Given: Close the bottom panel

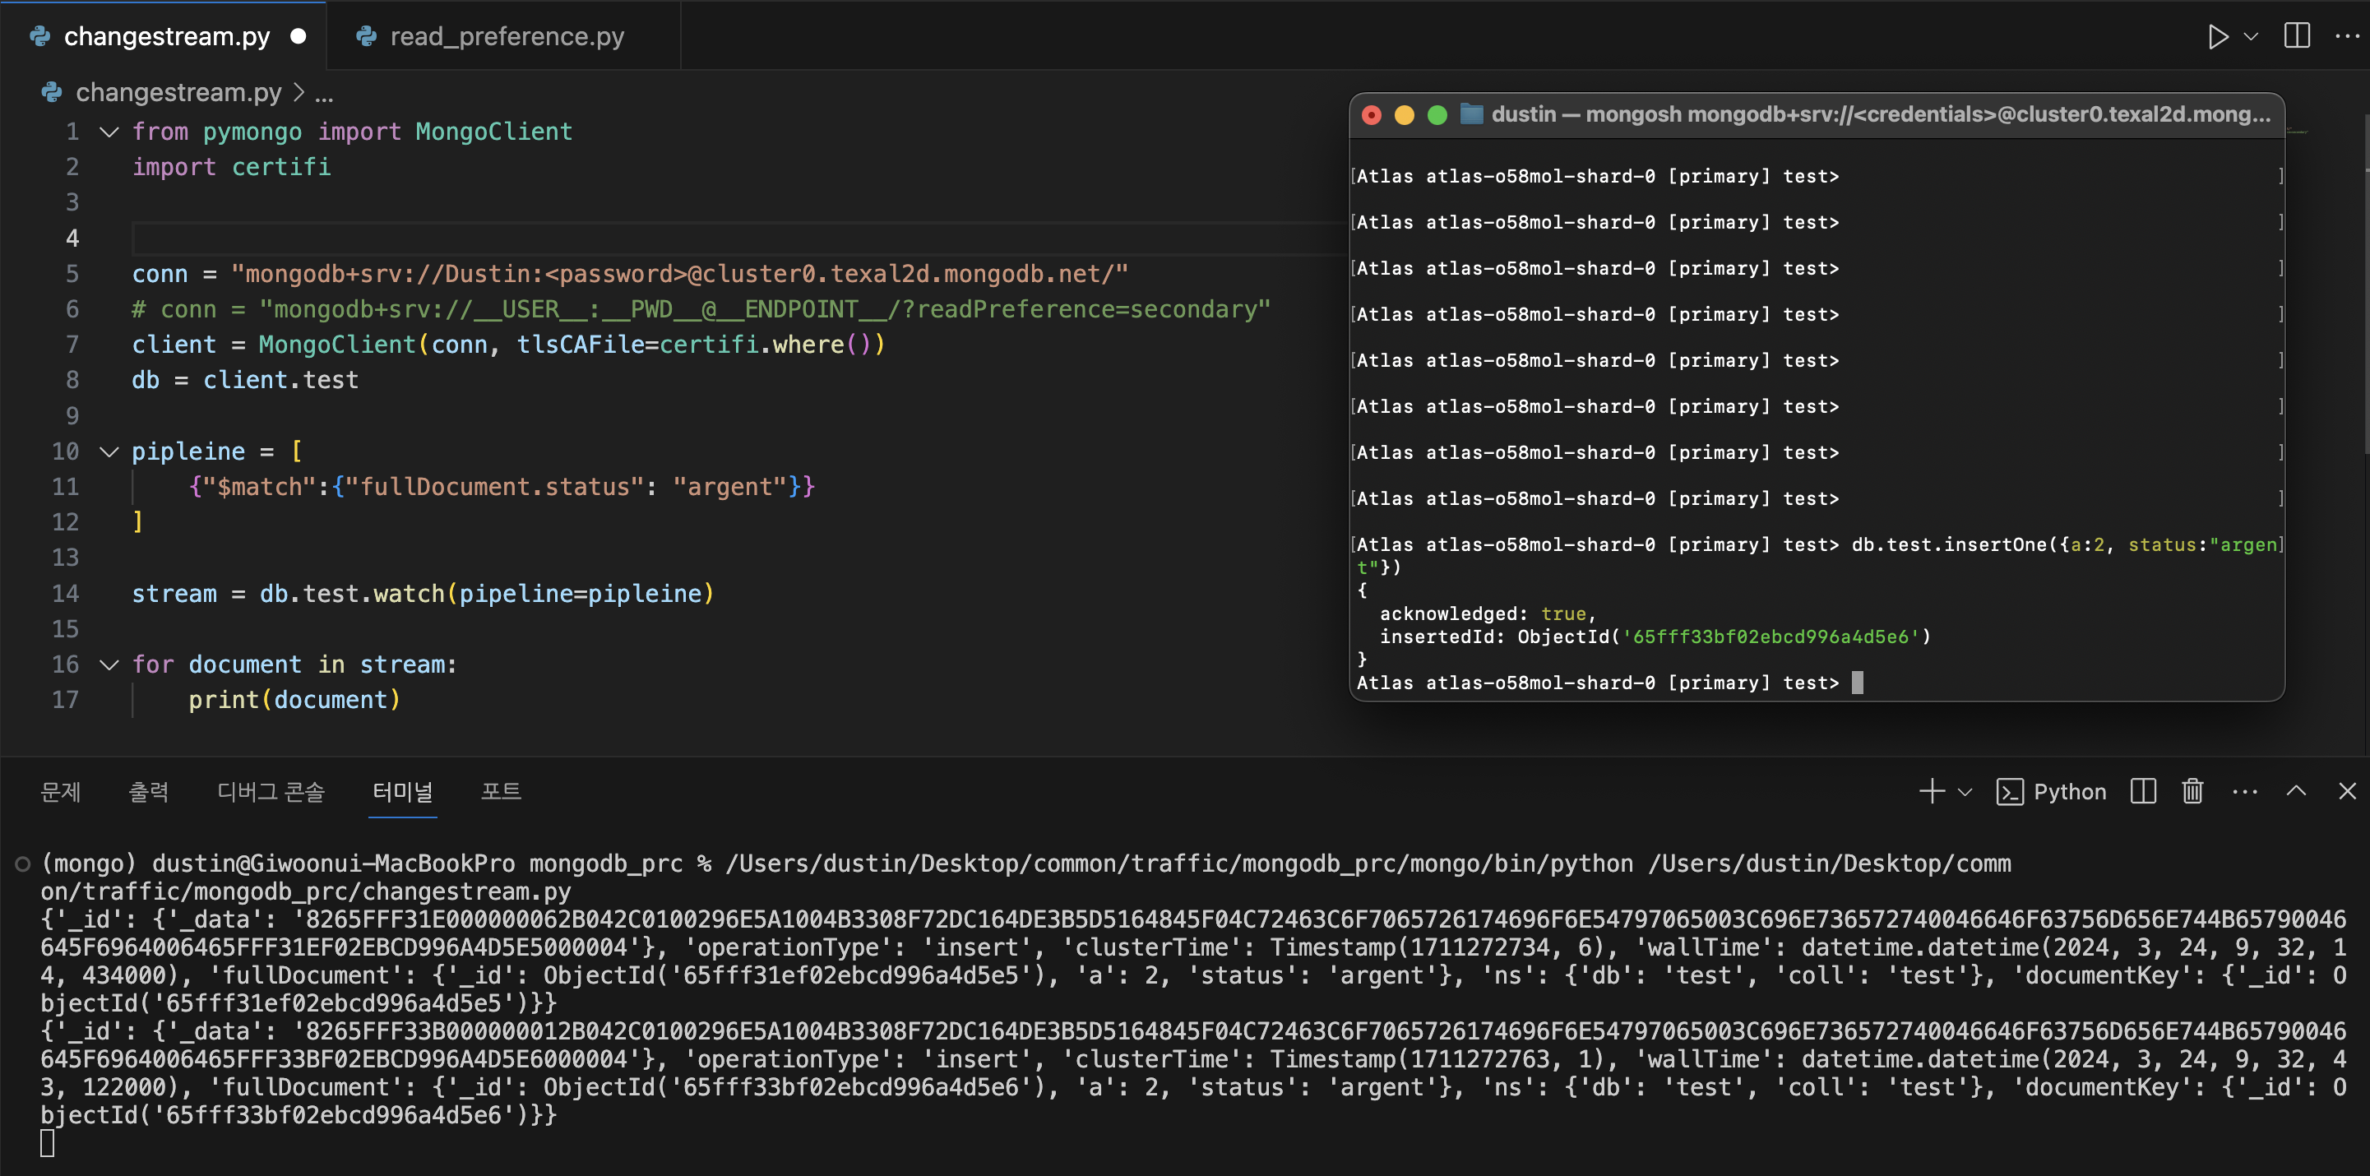Looking at the screenshot, I should pyautogui.click(x=2346, y=791).
